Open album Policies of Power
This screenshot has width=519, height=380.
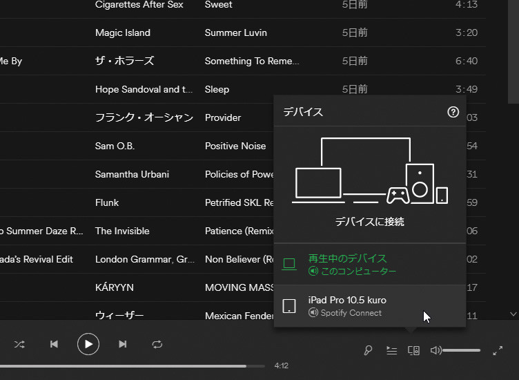[x=239, y=174]
